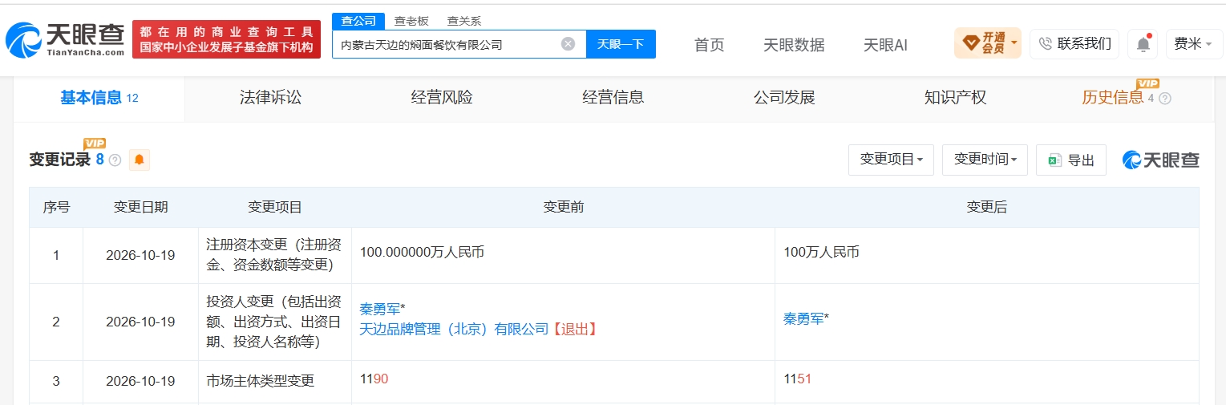Open the 变更时间 filter dropdown
Screen dimensions: 1226x405
(985, 160)
